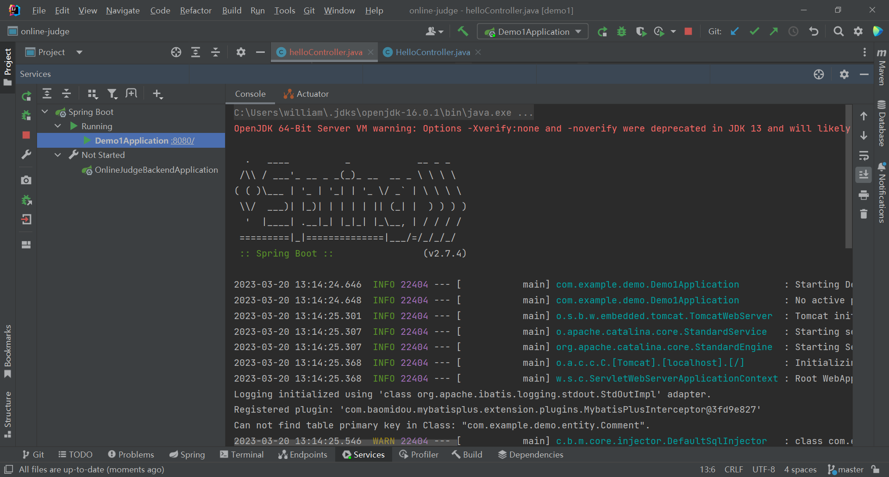Rerun the Demo1Application service

click(x=26, y=95)
